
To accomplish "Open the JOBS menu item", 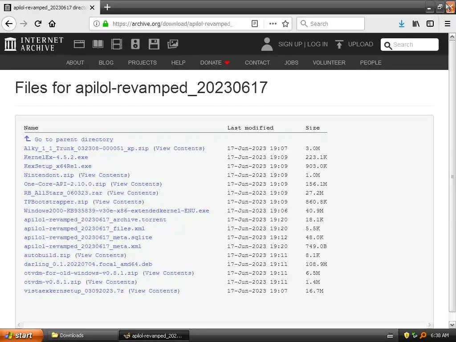I will 291,62.
